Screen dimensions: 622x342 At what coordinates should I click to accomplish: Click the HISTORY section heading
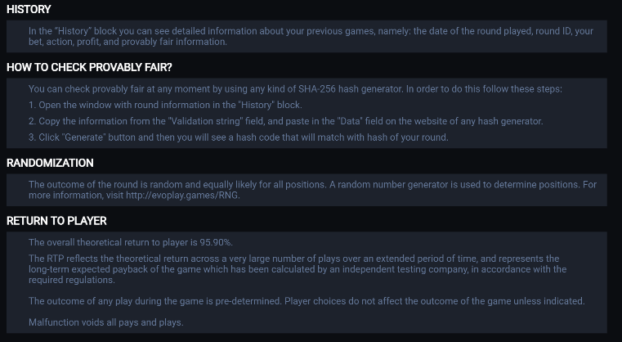click(x=29, y=10)
